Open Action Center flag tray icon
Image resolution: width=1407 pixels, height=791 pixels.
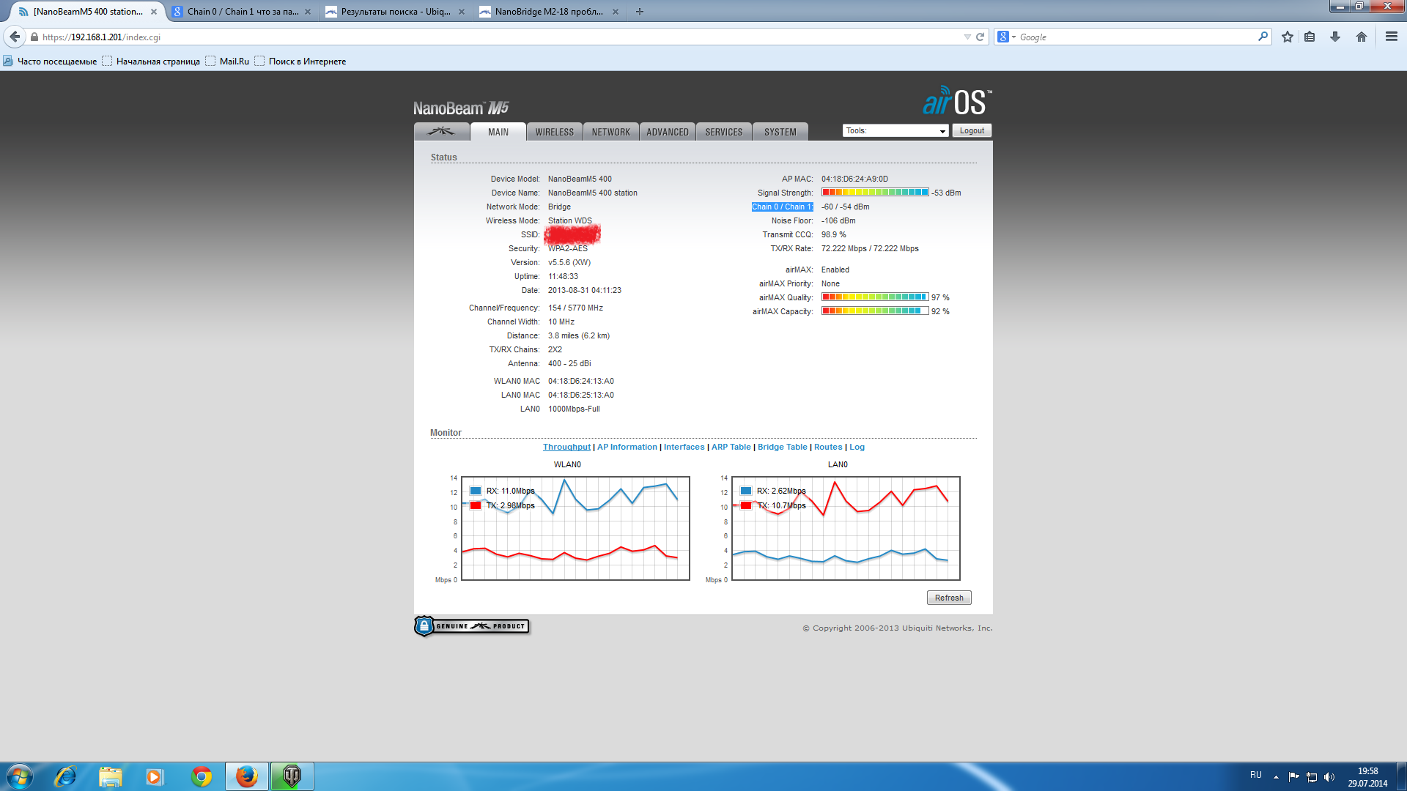coord(1293,777)
